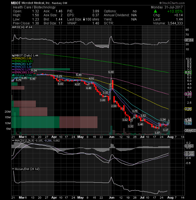Click the EPS value 0.37

click(95, 15)
